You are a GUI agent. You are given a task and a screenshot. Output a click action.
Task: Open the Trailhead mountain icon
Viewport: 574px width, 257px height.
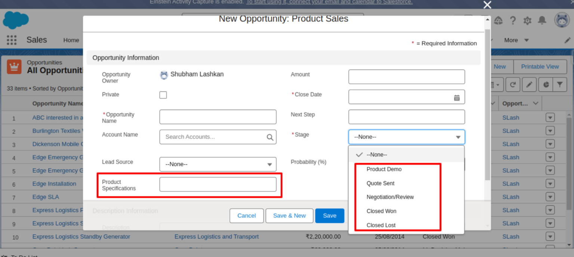[498, 21]
